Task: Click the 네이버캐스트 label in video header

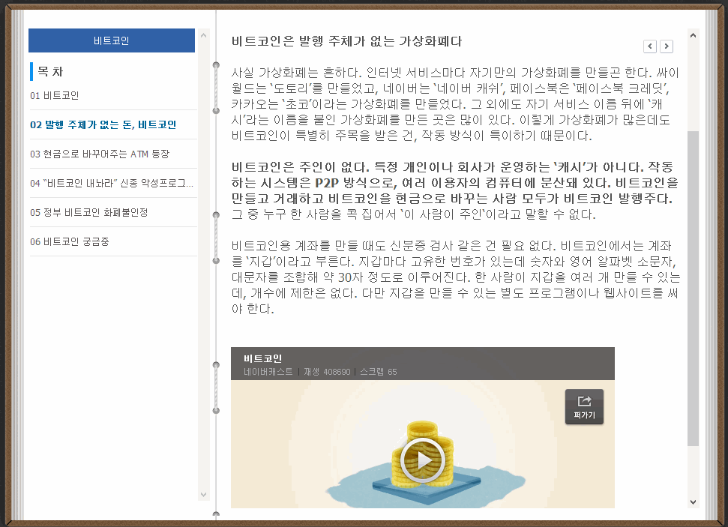Action: click(268, 372)
